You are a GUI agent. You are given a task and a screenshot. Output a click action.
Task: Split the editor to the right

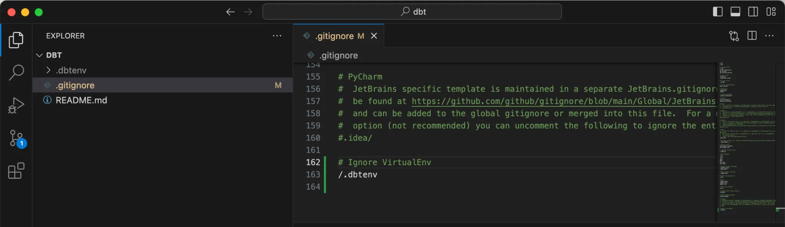point(752,36)
